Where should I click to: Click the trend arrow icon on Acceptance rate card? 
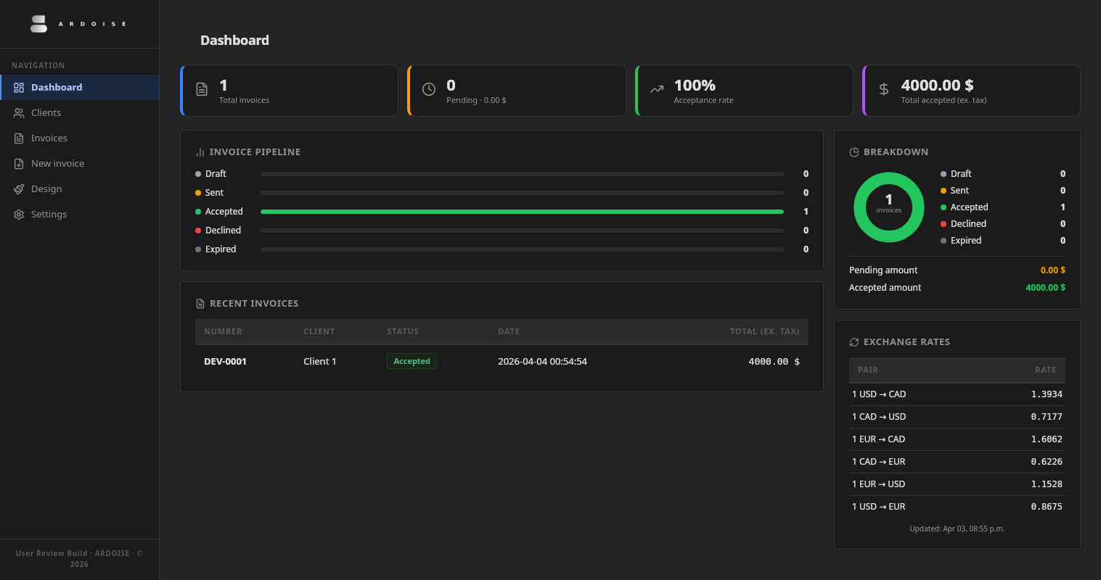pyautogui.click(x=657, y=89)
